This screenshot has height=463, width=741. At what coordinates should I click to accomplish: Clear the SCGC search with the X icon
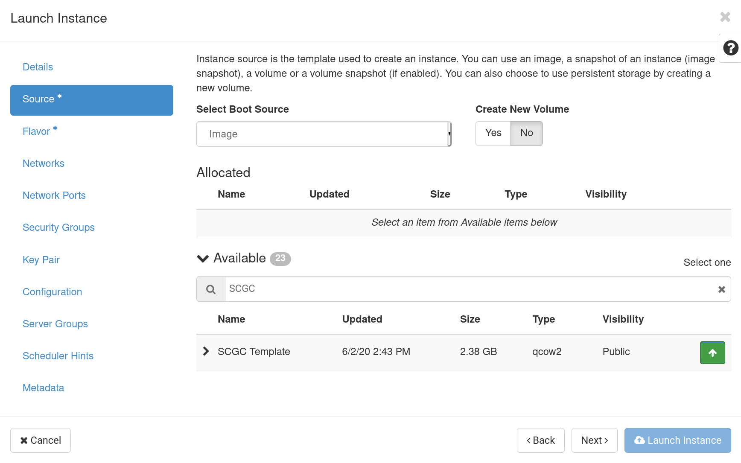pyautogui.click(x=721, y=289)
